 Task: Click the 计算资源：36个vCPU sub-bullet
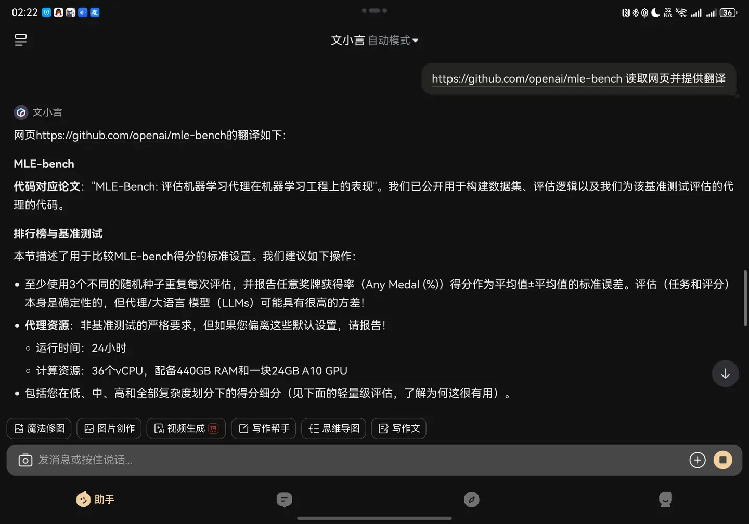192,371
